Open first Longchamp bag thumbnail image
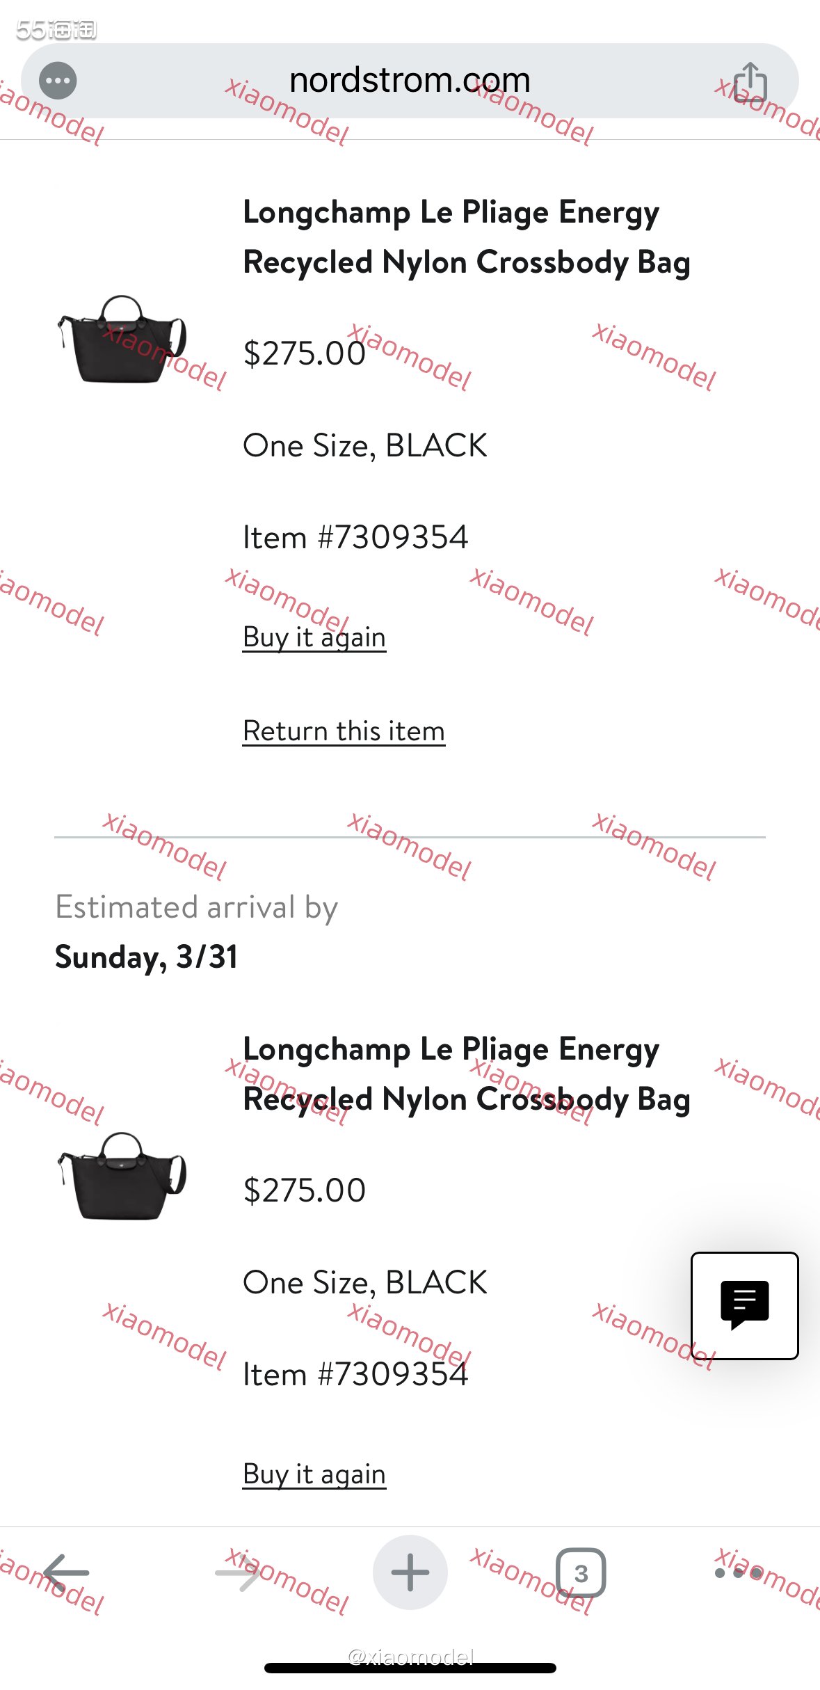This screenshot has height=1690, width=820. point(122,339)
